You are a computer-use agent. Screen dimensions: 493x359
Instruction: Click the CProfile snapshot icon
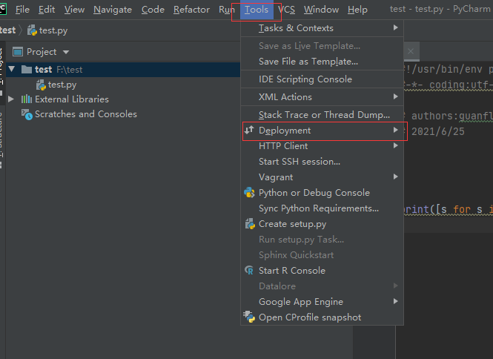click(x=249, y=317)
